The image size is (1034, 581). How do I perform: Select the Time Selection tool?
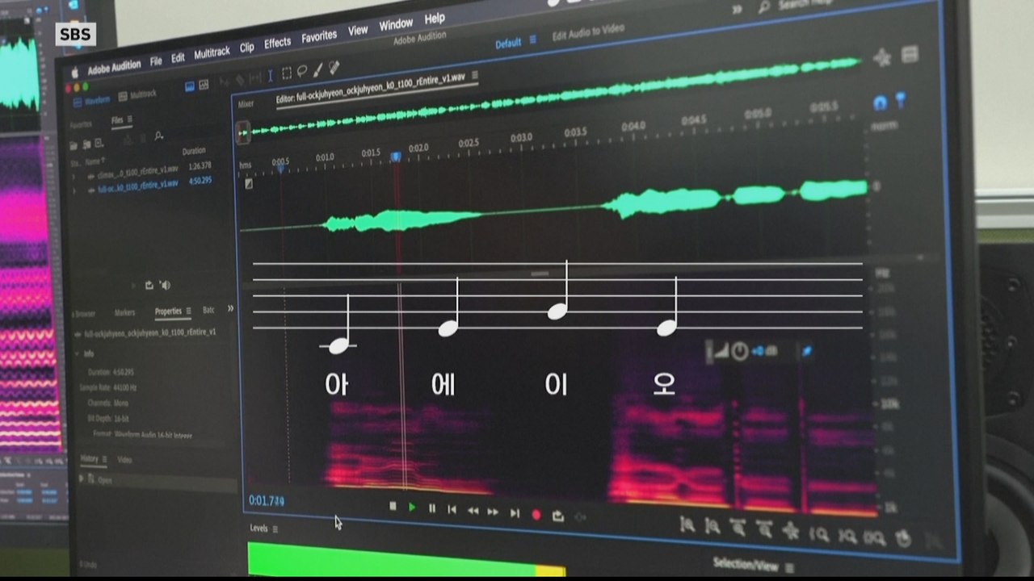[x=271, y=76]
